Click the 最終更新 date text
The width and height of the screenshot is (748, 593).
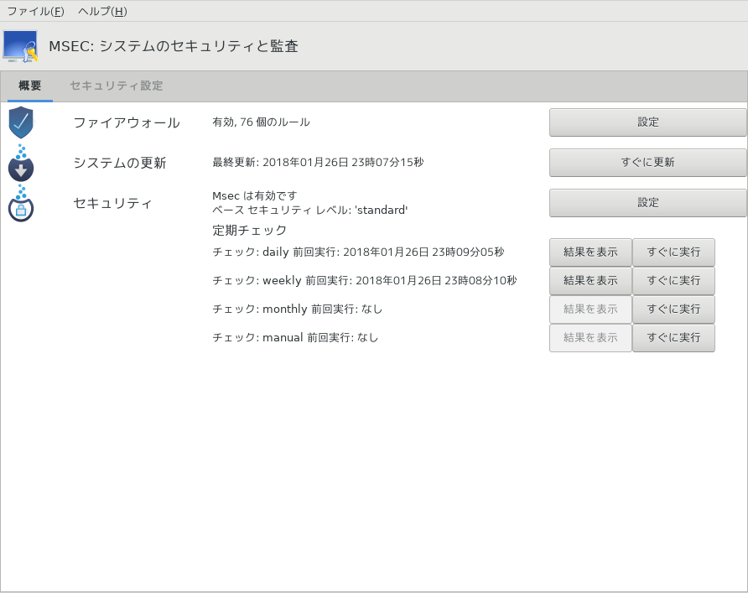[x=318, y=162]
